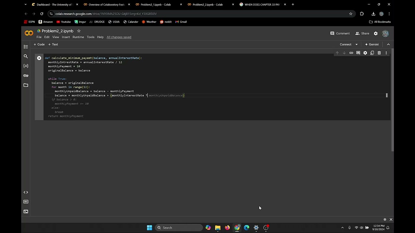Open the Variables {x} sidebar panel
This screenshot has width=415, height=233.
point(26,66)
